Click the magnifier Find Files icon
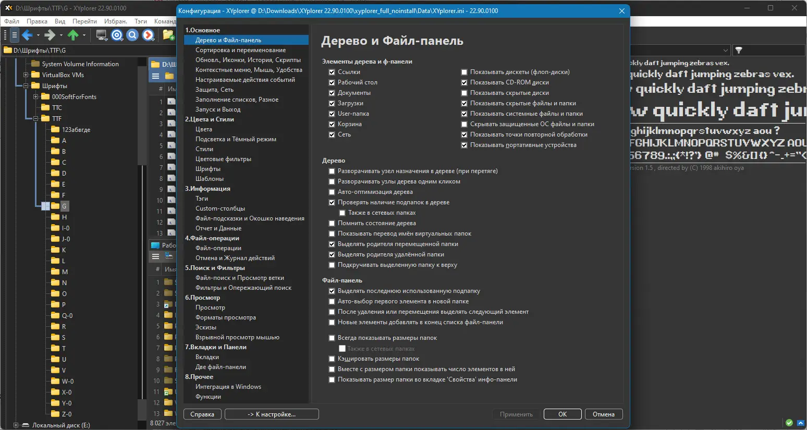Image resolution: width=807 pixels, height=430 pixels. (133, 35)
